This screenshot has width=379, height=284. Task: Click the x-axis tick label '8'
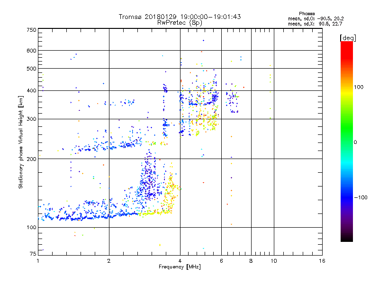(251, 261)
